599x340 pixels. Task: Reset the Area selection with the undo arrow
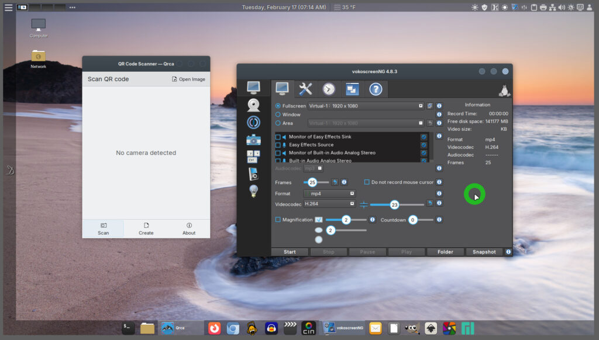430,123
